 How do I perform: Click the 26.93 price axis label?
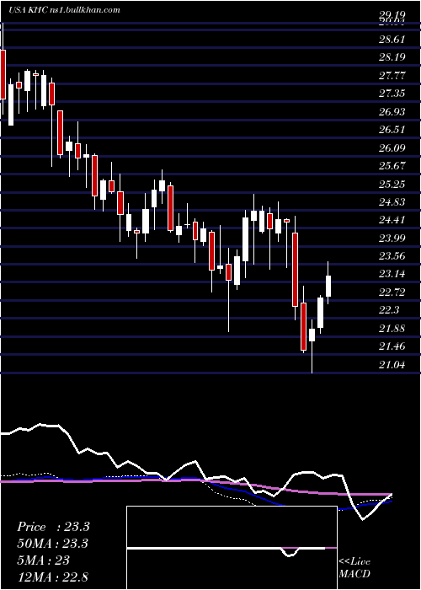[392, 112]
